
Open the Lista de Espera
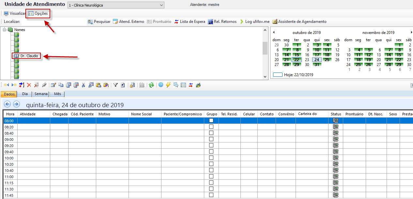coord(190,22)
